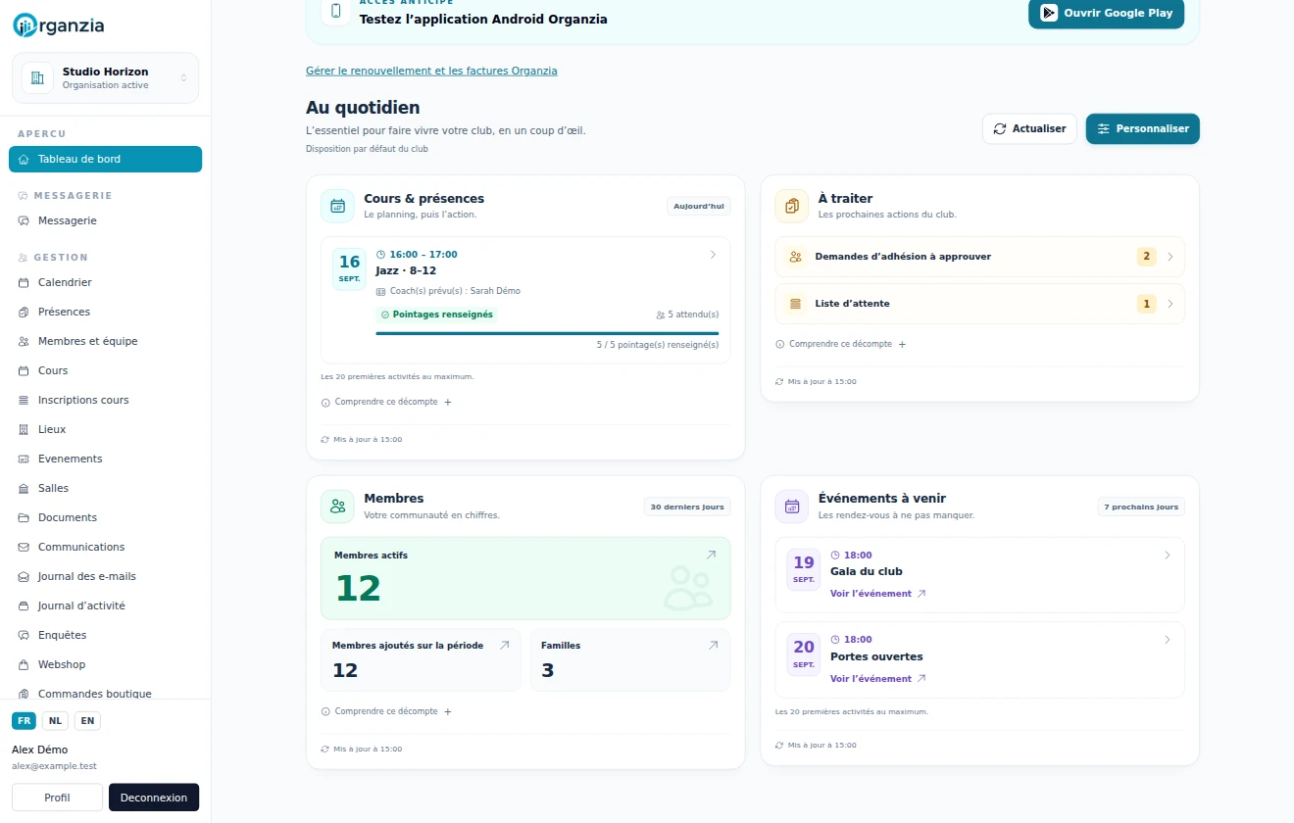Expand Comprendre ce décompte in À traiter
The image size is (1294, 823).
[841, 344]
